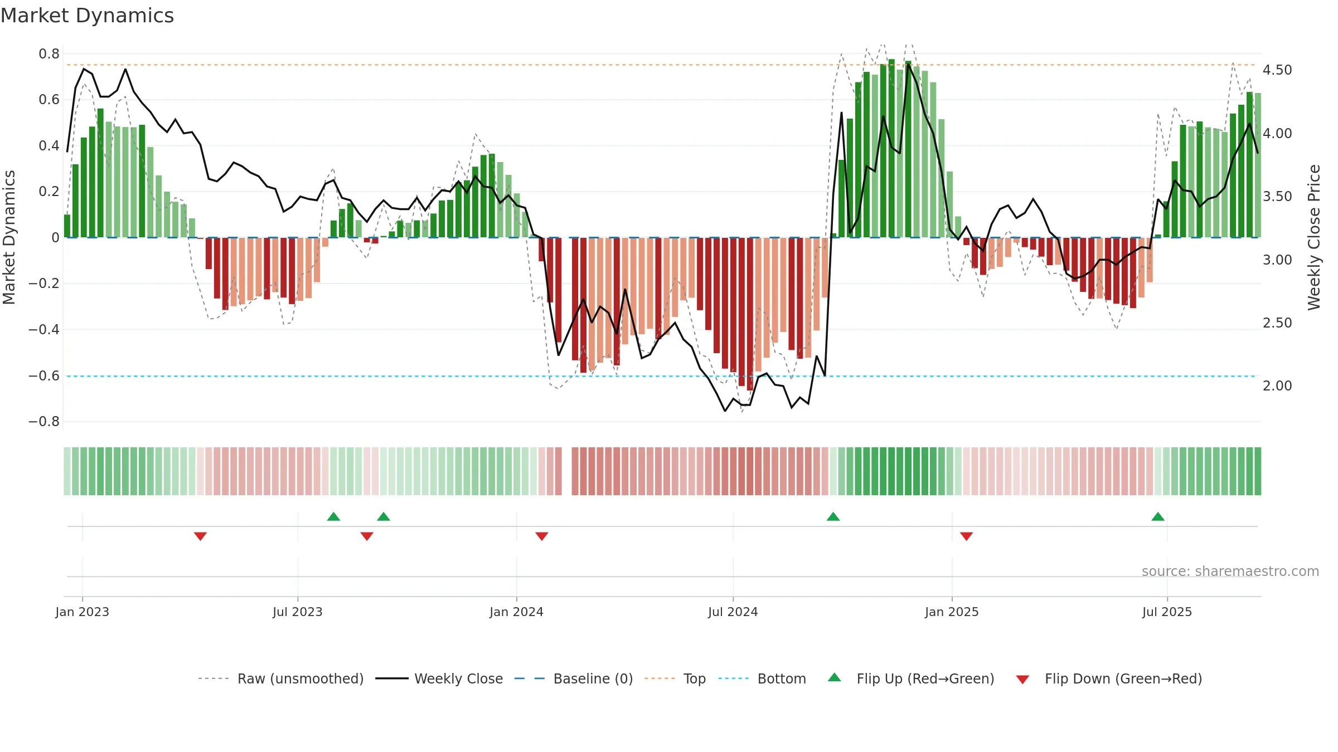Toggle the Raw (unsmoothed) legend entry

coord(281,678)
